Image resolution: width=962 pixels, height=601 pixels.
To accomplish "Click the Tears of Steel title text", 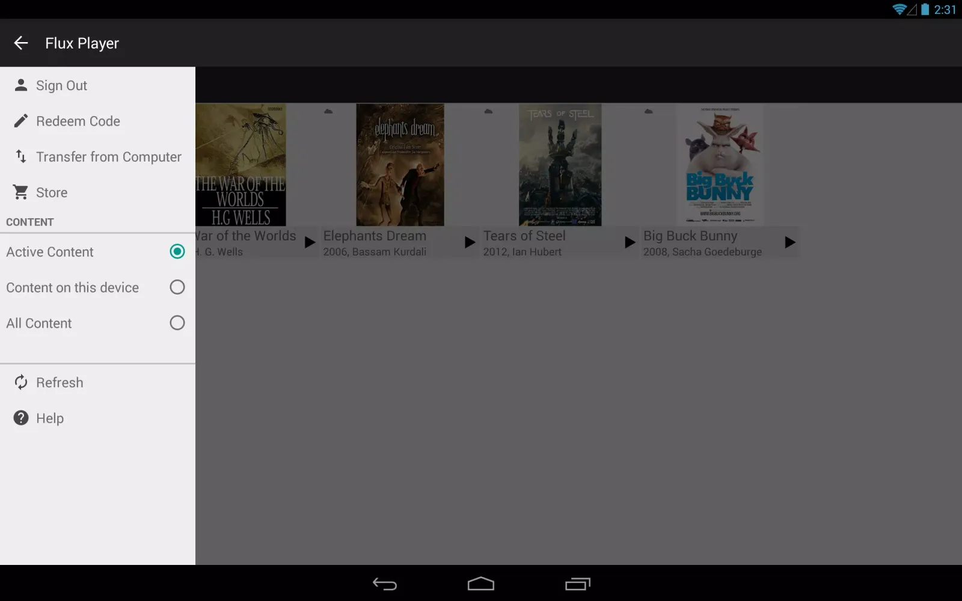I will pos(524,236).
